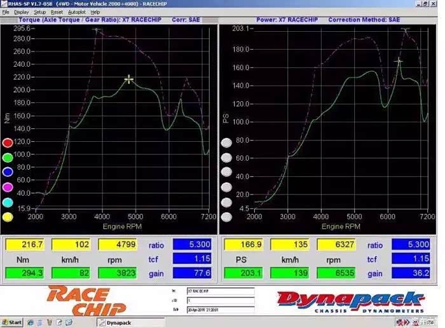
Task: Toggle the blue run selector on torque graph
Action: point(8,172)
